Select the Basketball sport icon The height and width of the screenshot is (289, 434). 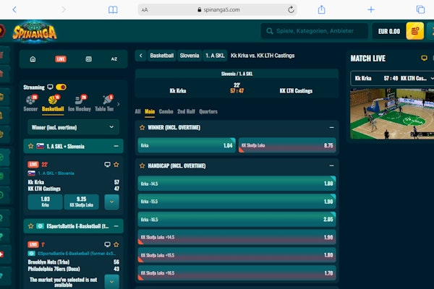pyautogui.click(x=53, y=103)
